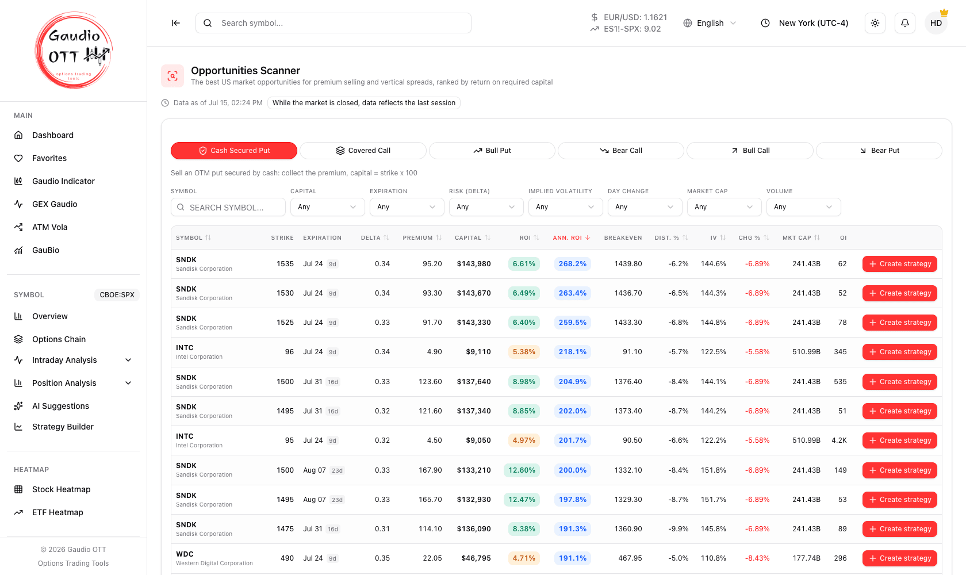Switch to the Covered Call tab
Viewport: 966px width, 575px height.
pyautogui.click(x=363, y=151)
